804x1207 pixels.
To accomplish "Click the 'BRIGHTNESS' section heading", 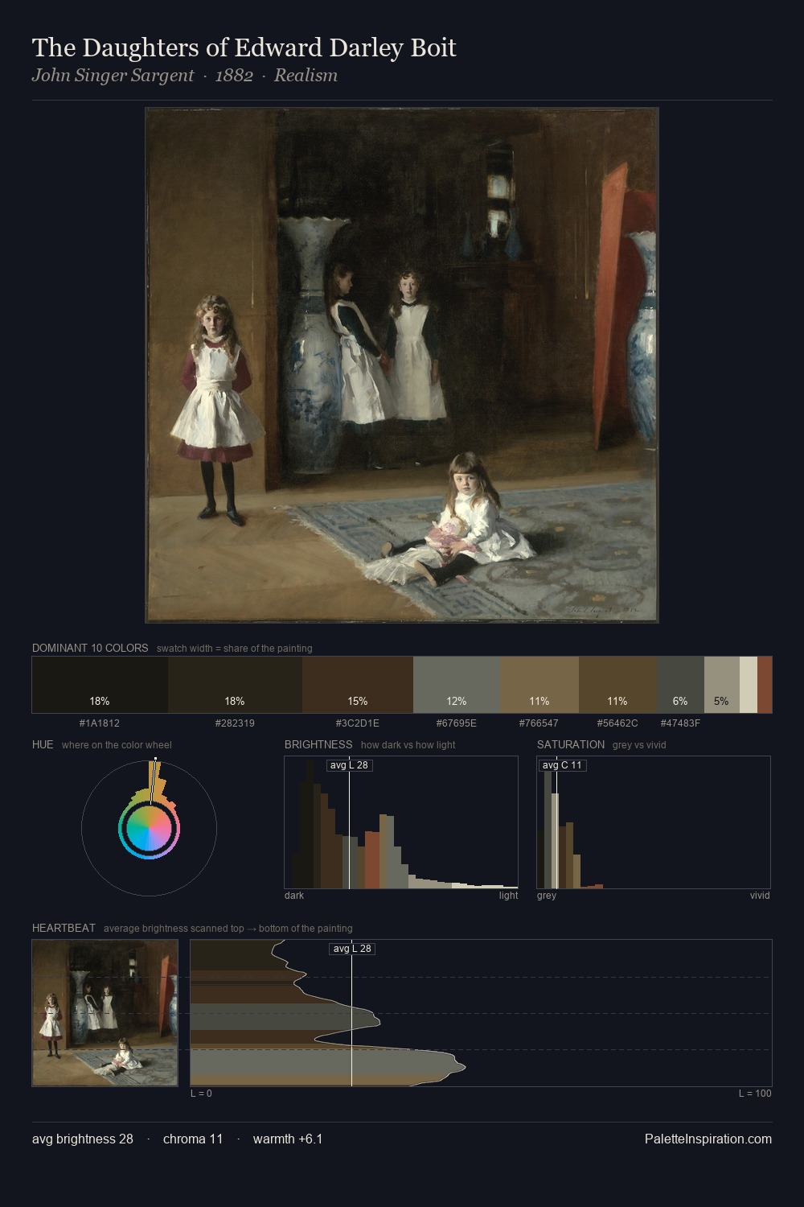I will (318, 744).
